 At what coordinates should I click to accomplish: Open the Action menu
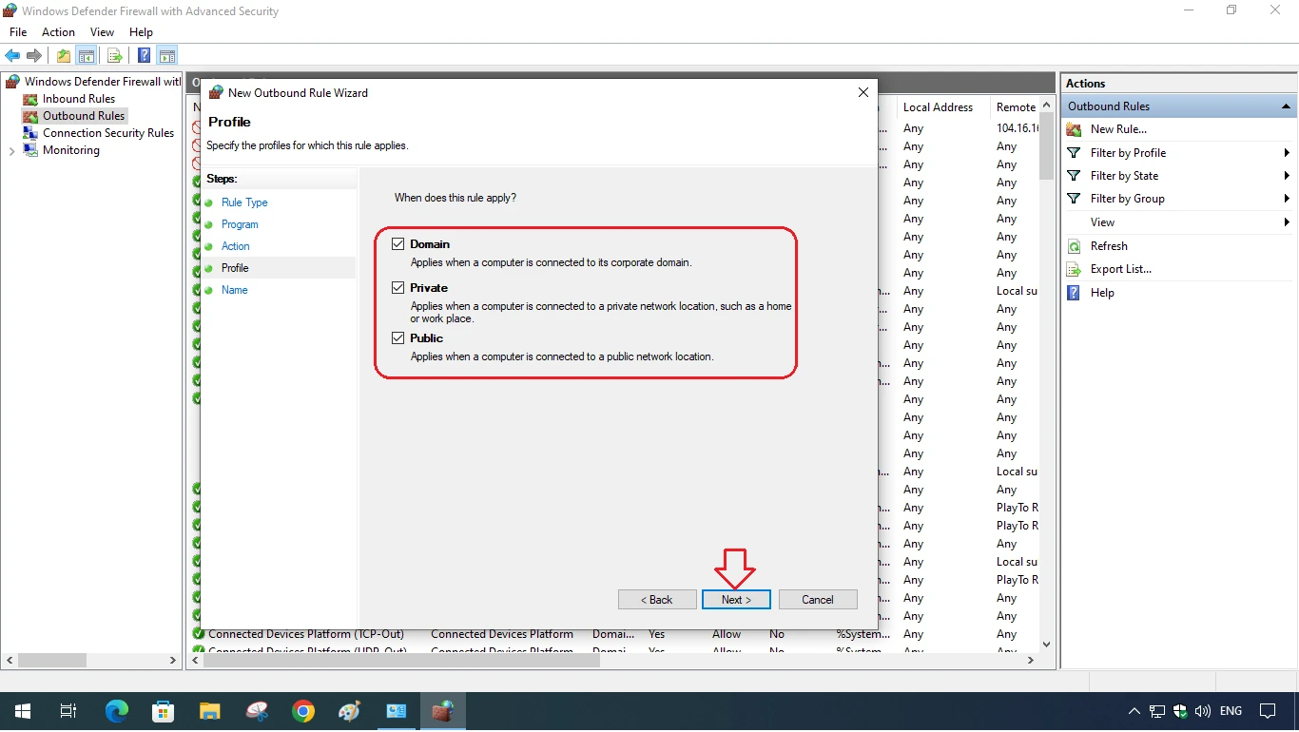pos(58,31)
